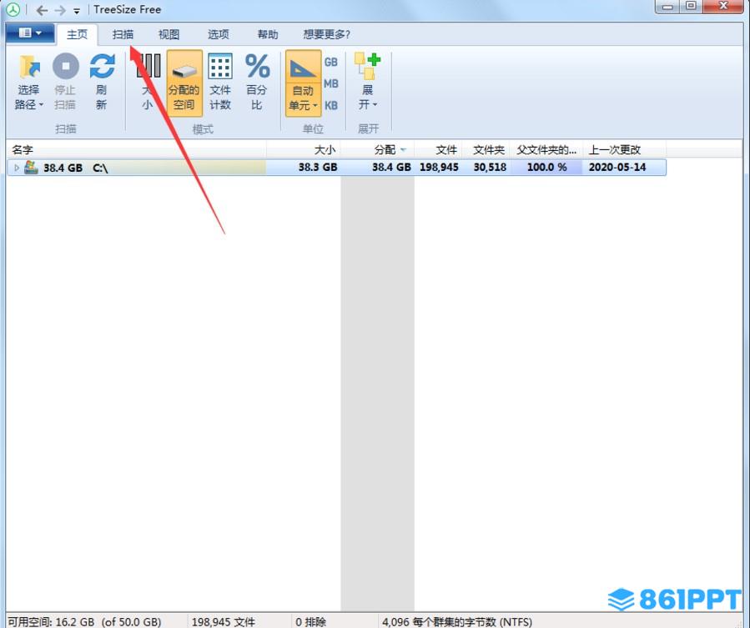Open the View (视图) tab

click(x=169, y=34)
